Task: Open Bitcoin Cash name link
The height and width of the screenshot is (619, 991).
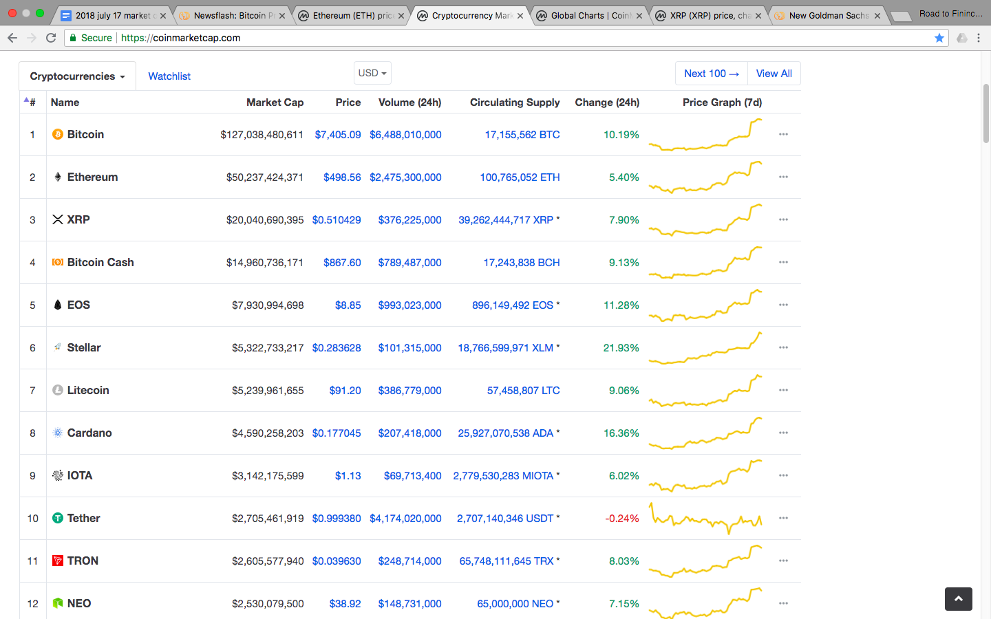Action: coord(100,262)
